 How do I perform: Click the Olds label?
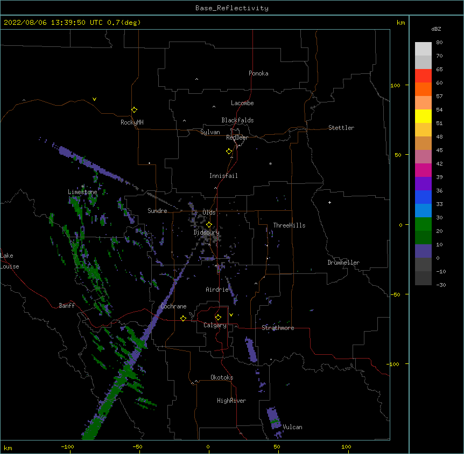tap(209, 212)
